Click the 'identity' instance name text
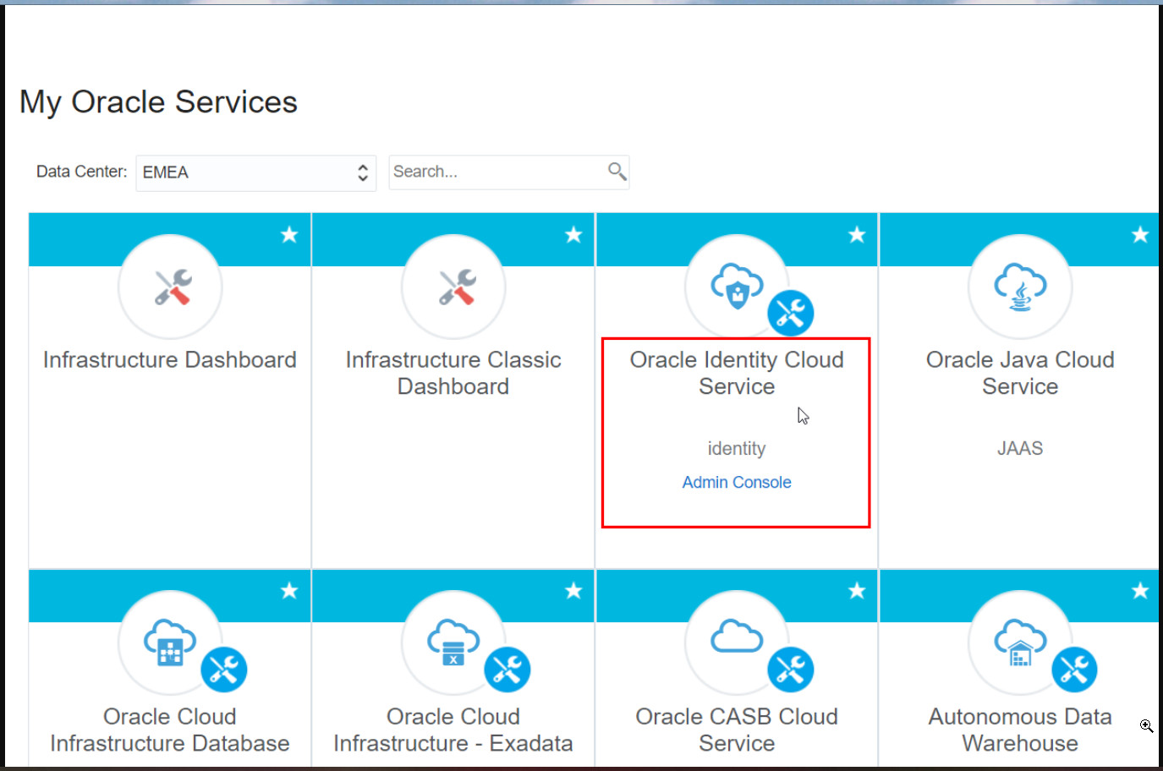Screen dimensions: 1163x771 737,449
